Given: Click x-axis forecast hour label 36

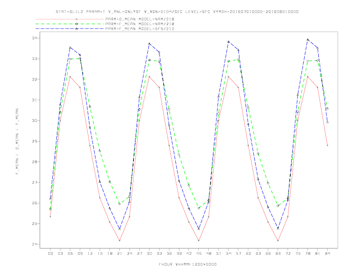Looking at the screenshot, I should (x=169, y=253).
